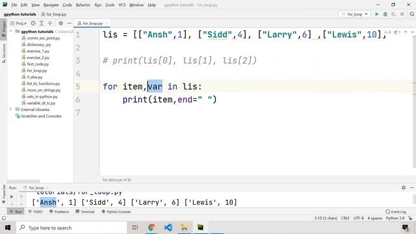Click the Windows search box

tap(71, 227)
